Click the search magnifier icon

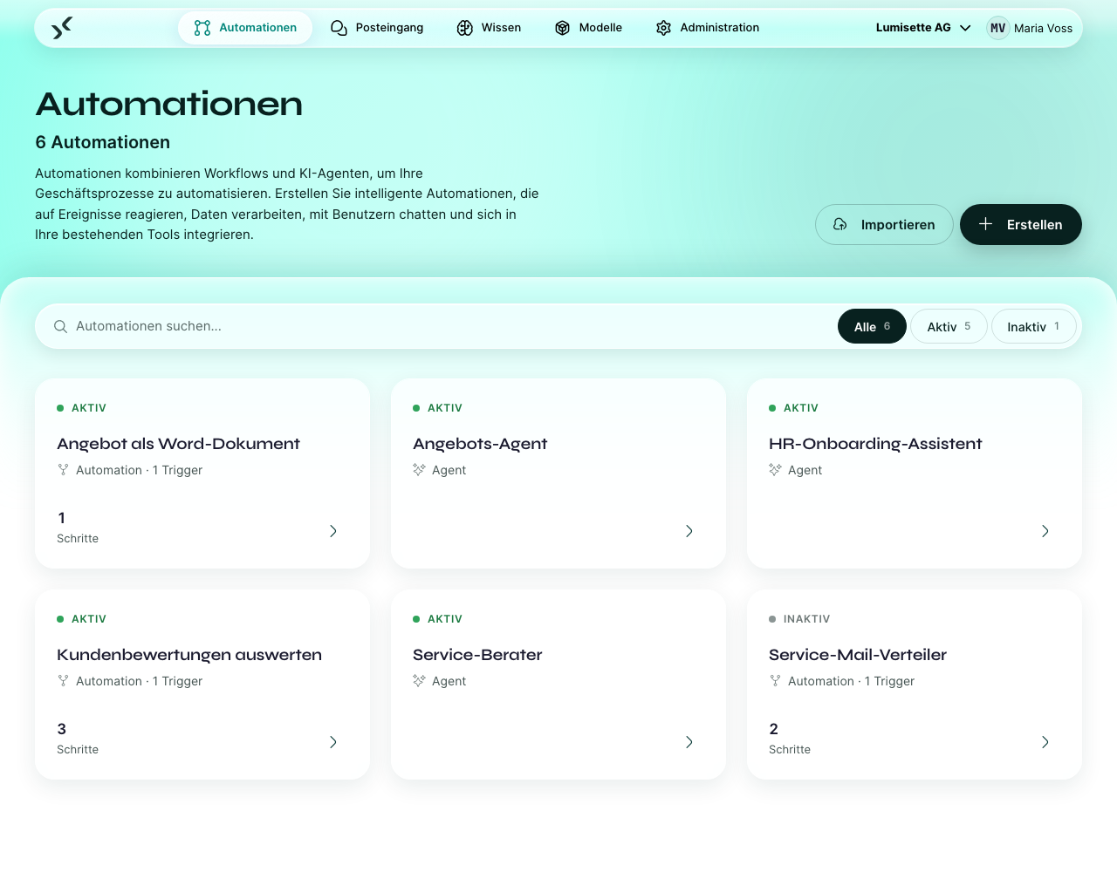60,326
